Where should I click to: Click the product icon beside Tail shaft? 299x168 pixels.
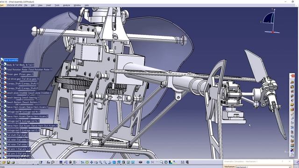pyautogui.click(x=5, y=135)
